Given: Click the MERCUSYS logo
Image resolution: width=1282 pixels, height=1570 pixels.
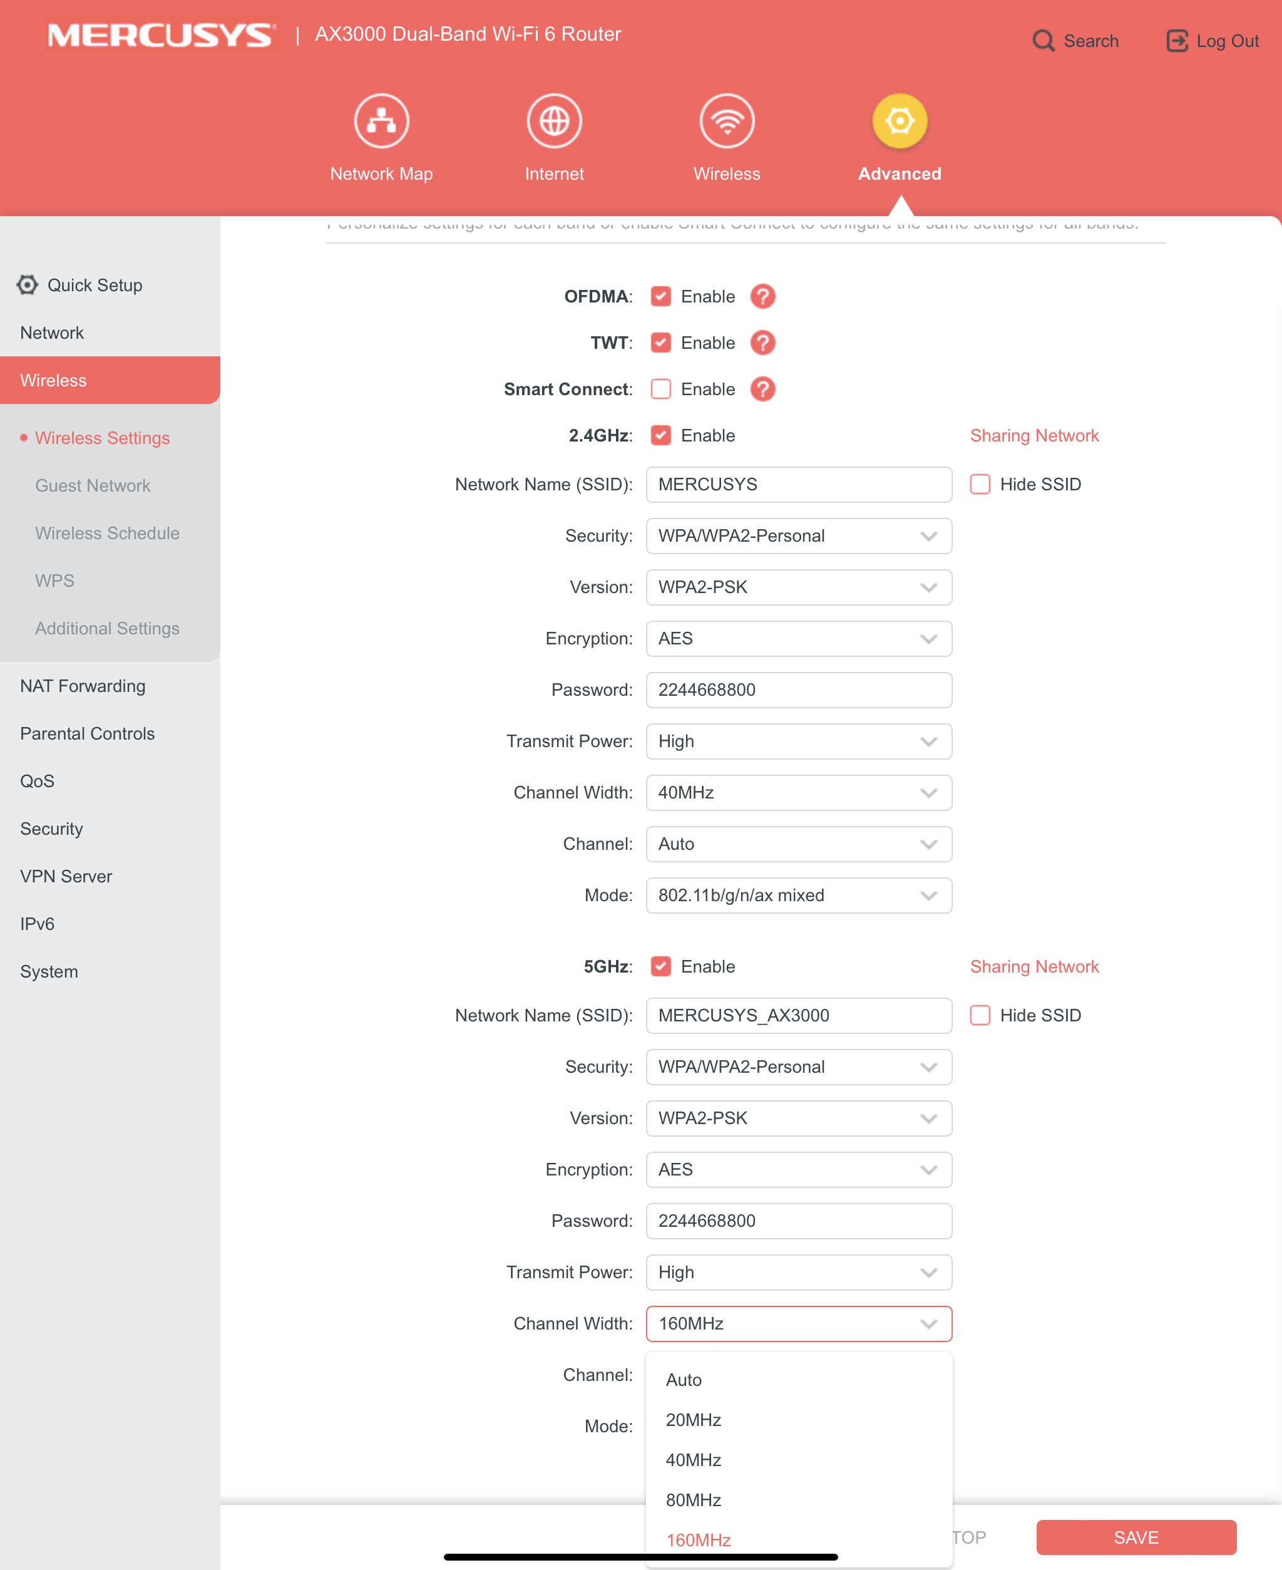Looking at the screenshot, I should (161, 34).
